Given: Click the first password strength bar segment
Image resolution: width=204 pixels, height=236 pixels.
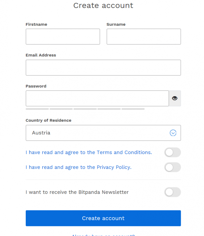Looking at the screenshot, I should click(x=37, y=109).
